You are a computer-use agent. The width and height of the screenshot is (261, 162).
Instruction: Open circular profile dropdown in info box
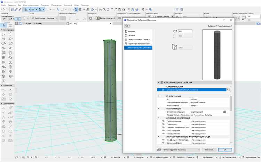pos(92,18)
